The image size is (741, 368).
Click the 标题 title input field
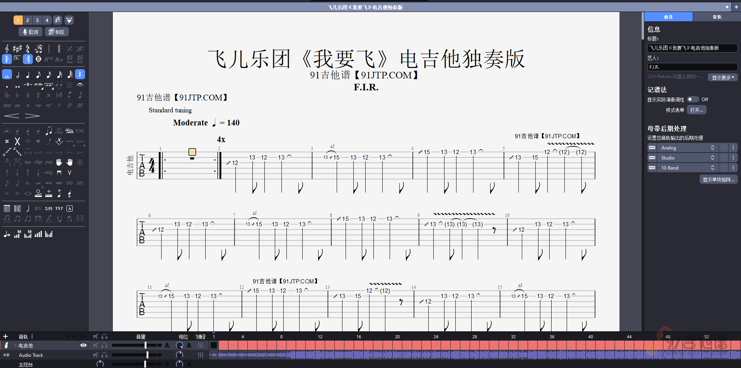[692, 48]
